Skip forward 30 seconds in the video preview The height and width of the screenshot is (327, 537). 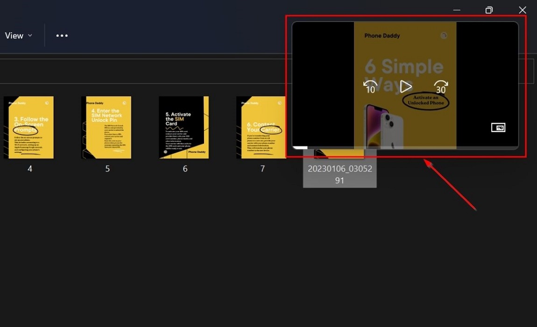[x=440, y=86]
